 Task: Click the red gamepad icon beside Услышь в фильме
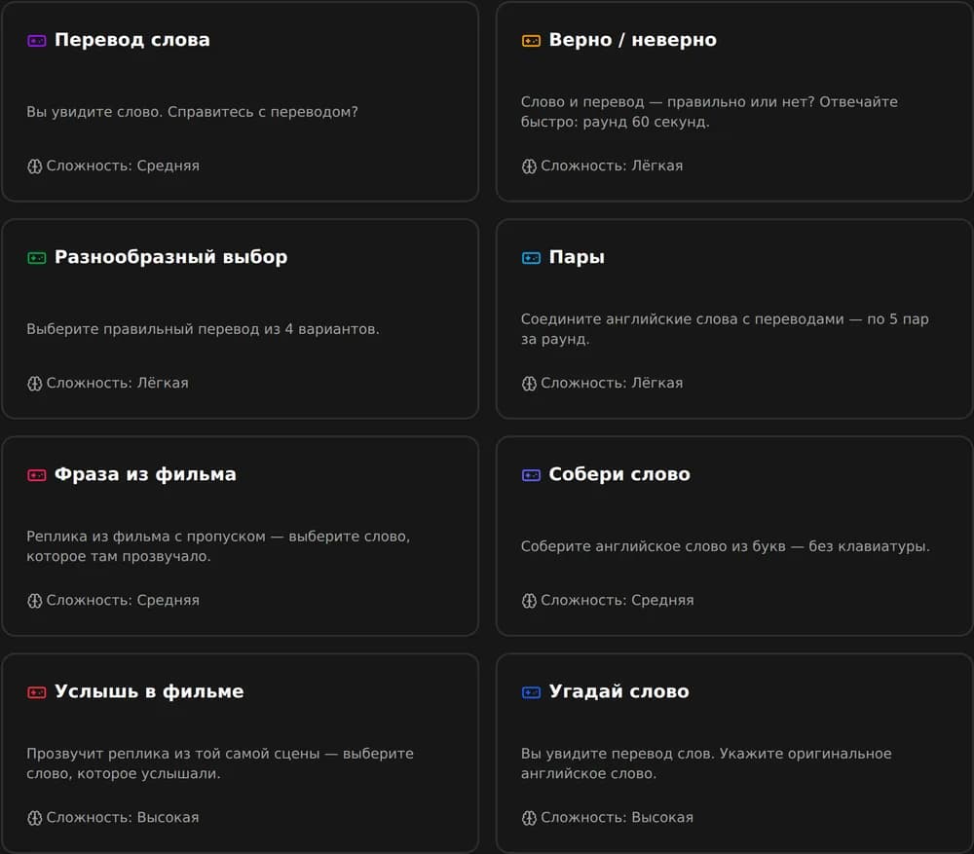pyautogui.click(x=37, y=692)
